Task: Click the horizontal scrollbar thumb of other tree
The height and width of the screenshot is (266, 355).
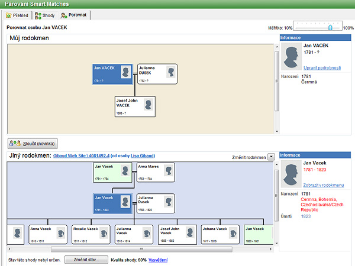Action: 141,249
